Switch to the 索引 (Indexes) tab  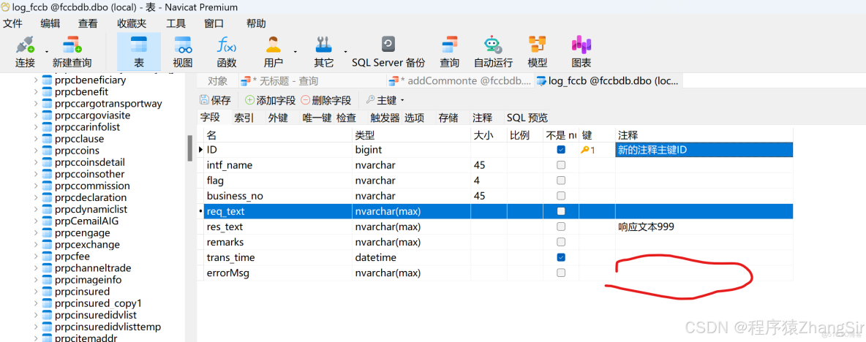point(244,118)
